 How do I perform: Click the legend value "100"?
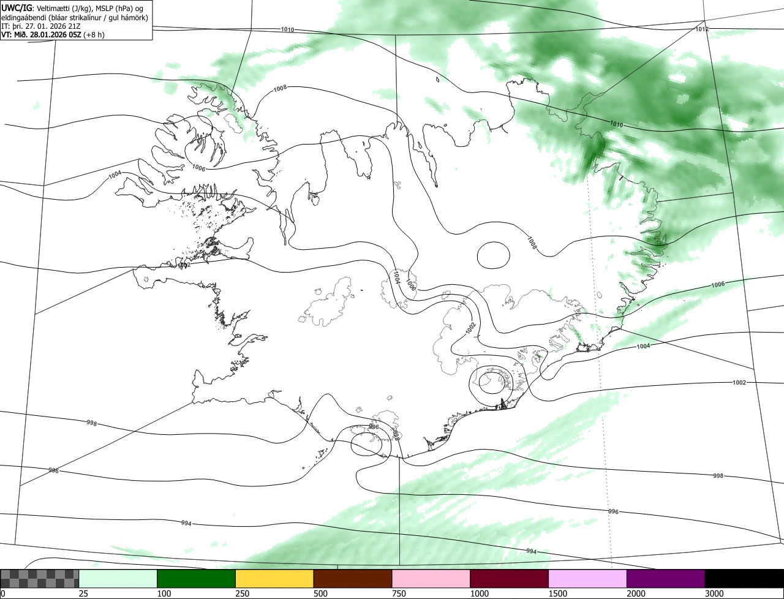[164, 593]
